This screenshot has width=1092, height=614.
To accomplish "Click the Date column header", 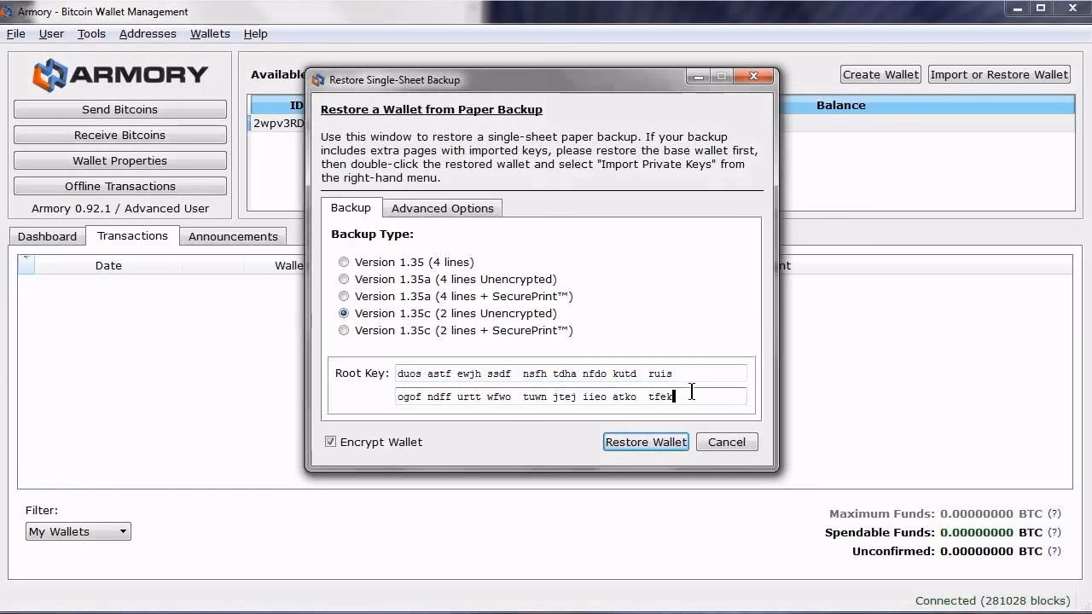I will [x=108, y=265].
